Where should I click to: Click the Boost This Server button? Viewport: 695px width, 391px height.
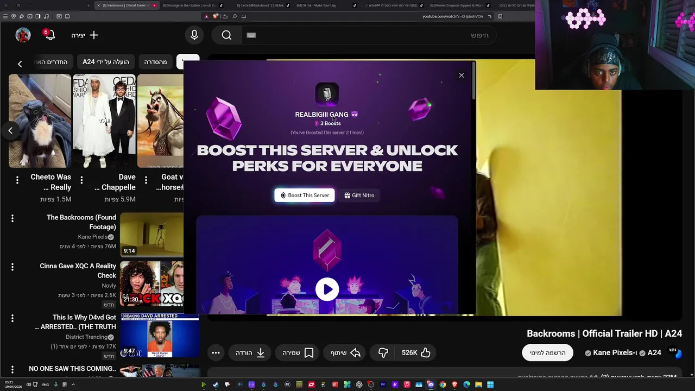[x=305, y=195]
